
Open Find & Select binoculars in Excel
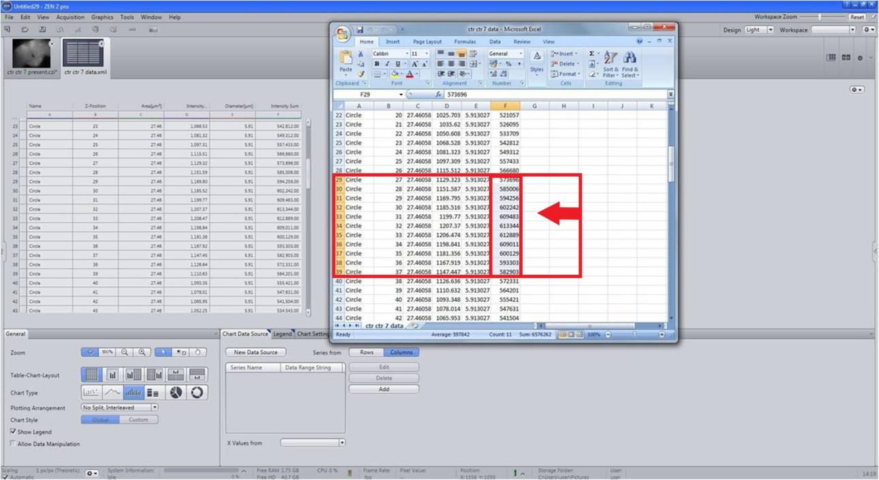click(x=629, y=64)
